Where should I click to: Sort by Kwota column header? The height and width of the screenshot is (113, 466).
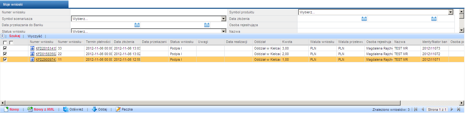coord(295,42)
